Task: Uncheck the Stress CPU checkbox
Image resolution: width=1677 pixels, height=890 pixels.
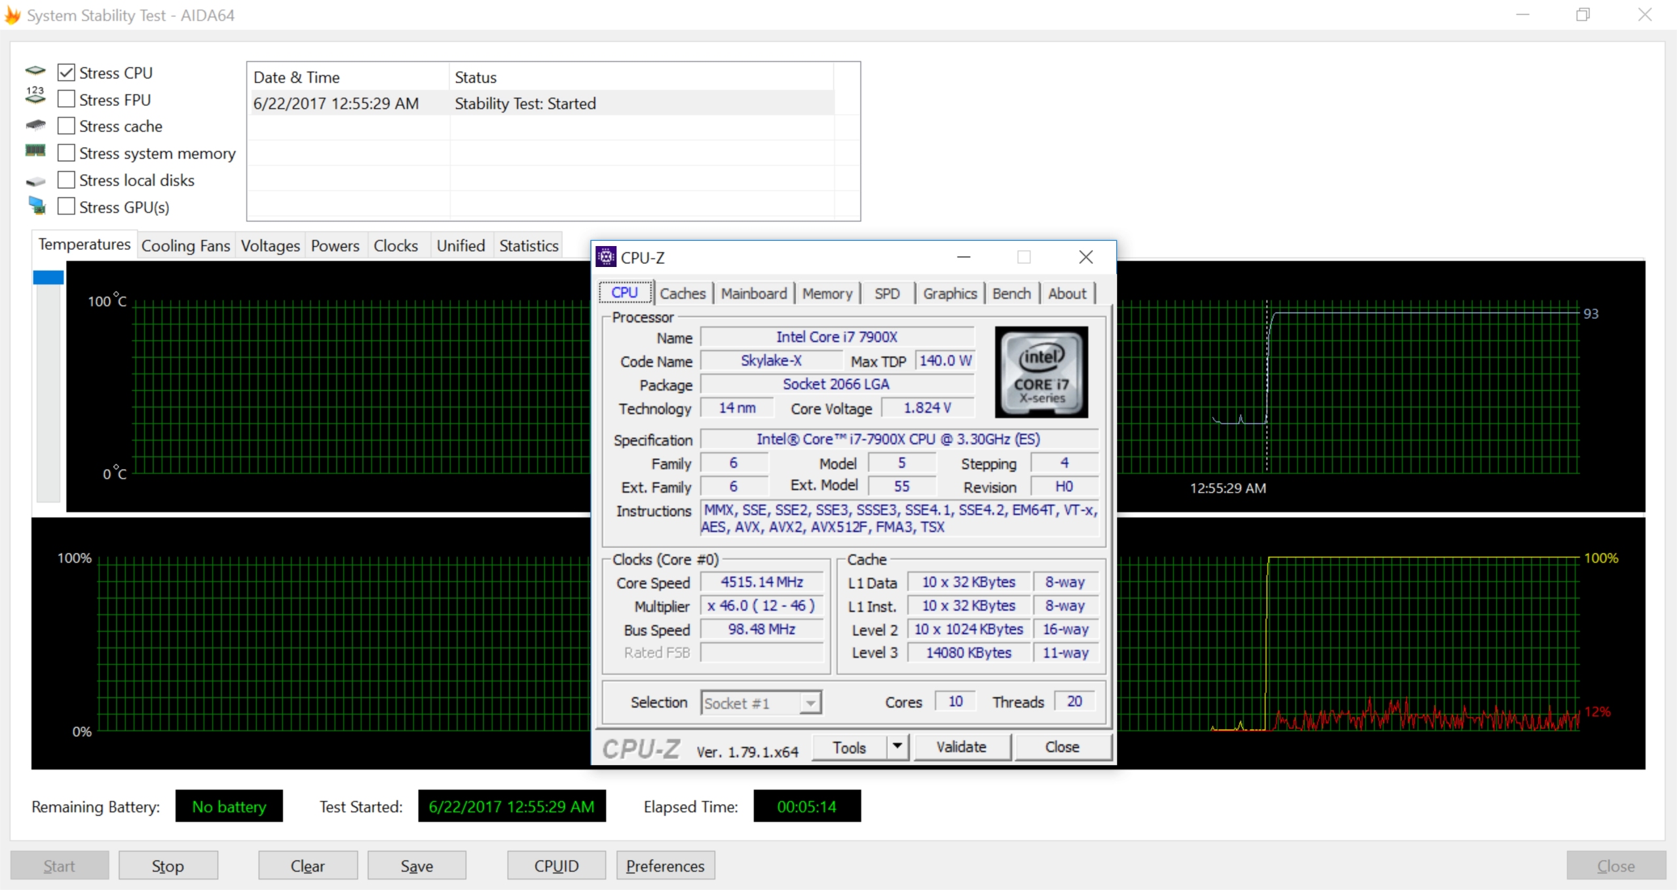Action: 66,72
